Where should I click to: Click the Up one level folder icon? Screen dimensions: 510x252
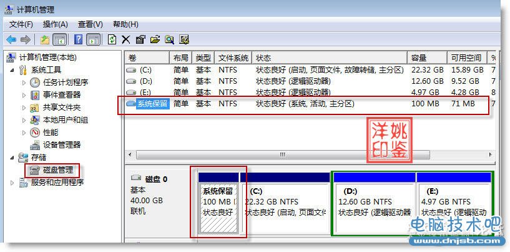[45, 40]
